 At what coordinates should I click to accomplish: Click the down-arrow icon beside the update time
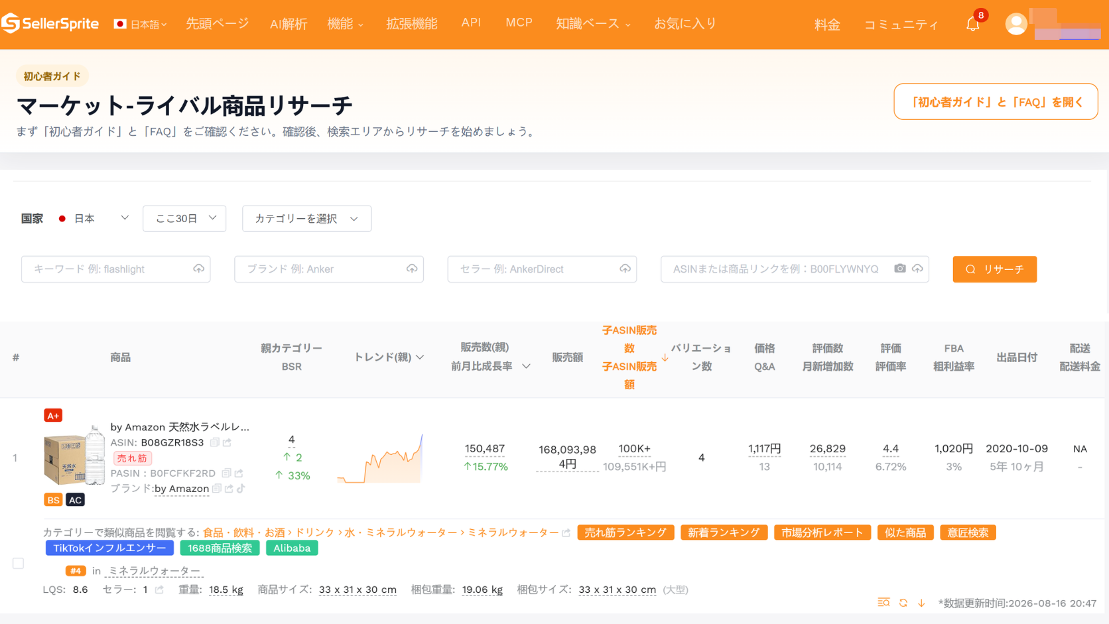[x=921, y=603]
